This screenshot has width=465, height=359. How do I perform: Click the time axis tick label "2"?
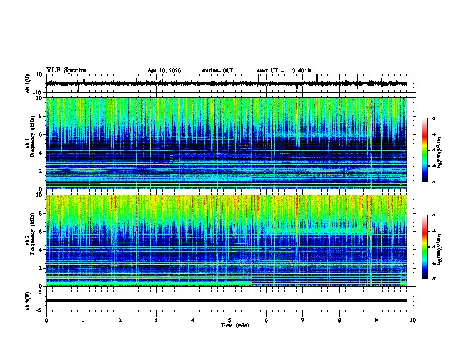(120, 320)
